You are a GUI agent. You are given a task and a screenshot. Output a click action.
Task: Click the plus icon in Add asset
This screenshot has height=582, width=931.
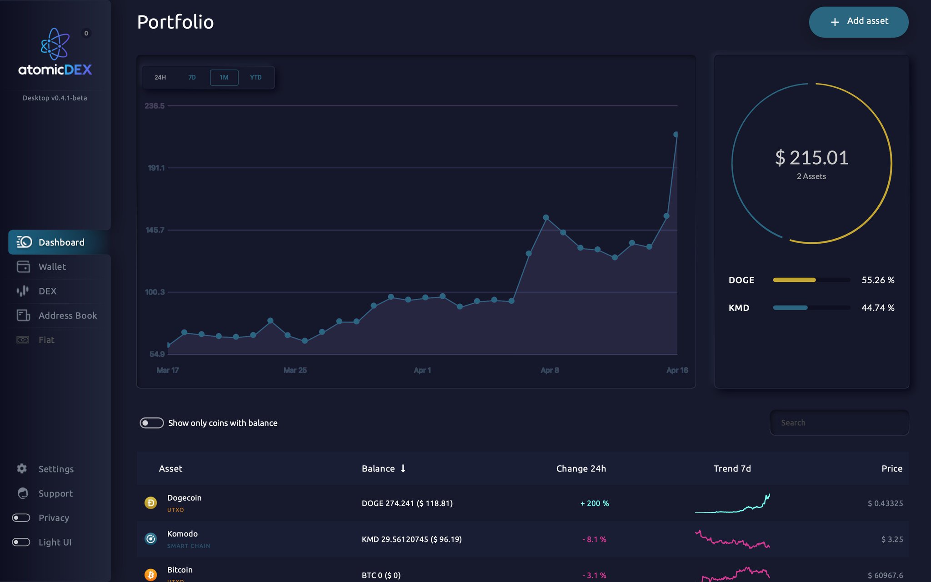835,22
